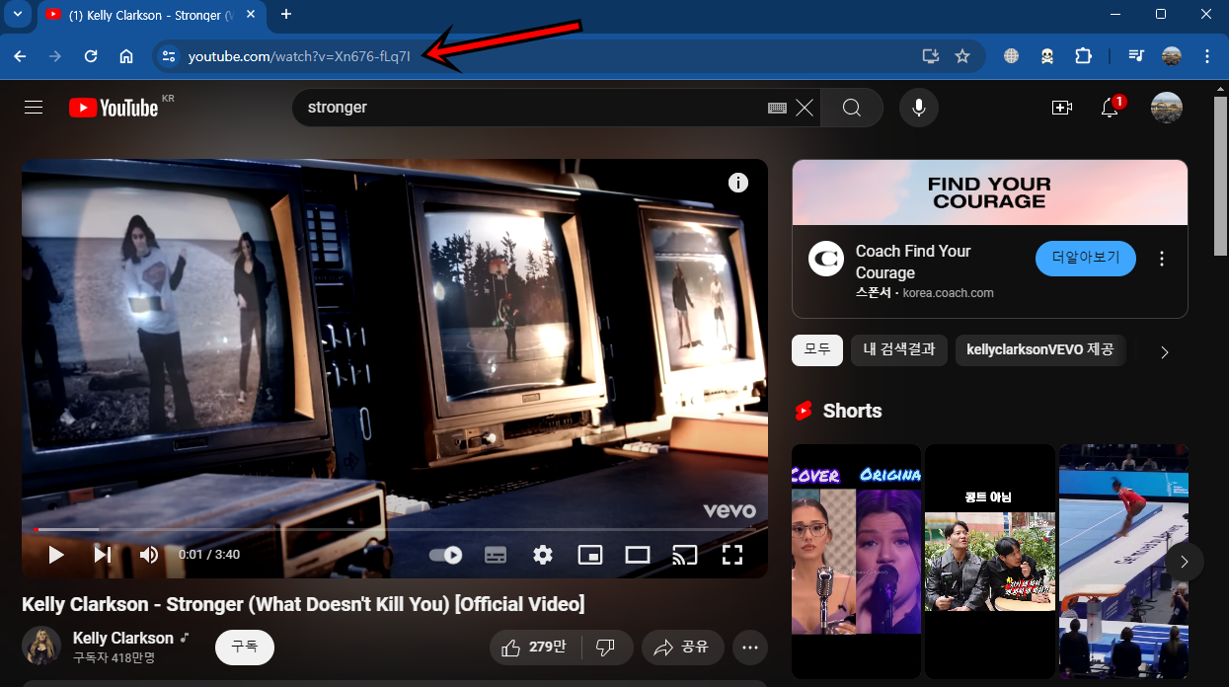Advance the Shorts shelf next arrow

coord(1185,562)
